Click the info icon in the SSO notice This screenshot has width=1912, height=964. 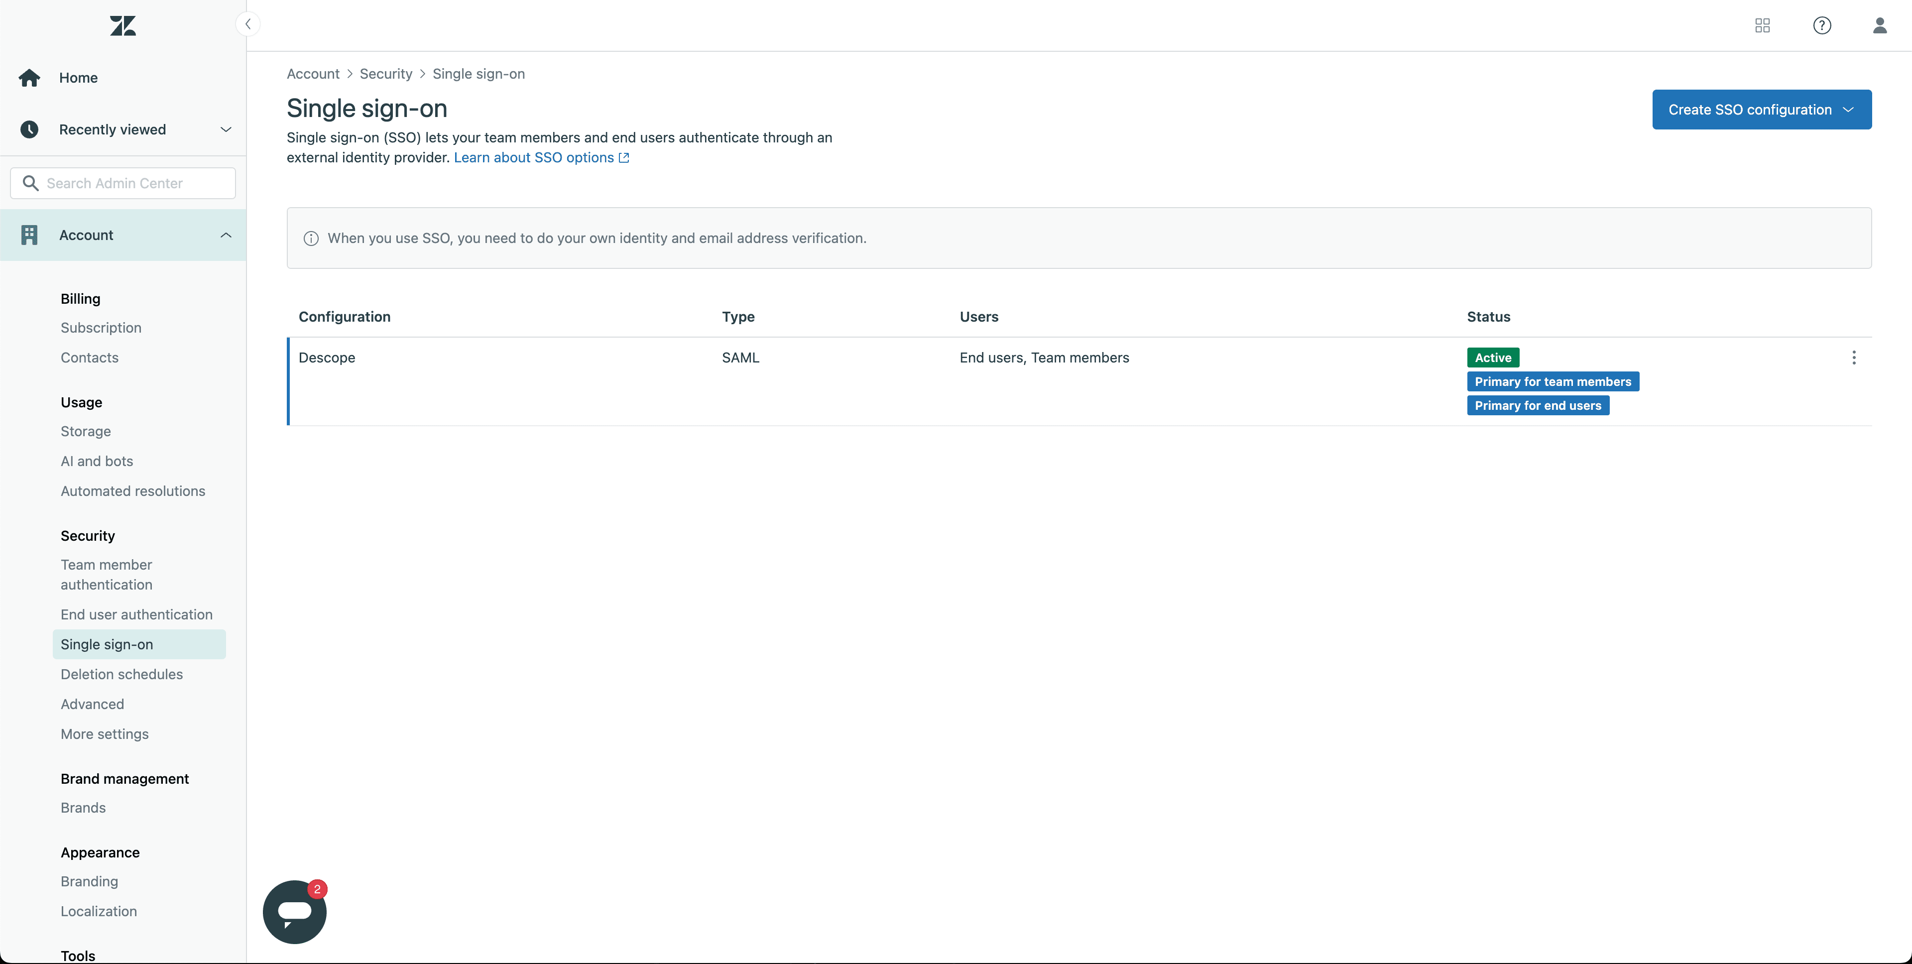[x=311, y=238]
